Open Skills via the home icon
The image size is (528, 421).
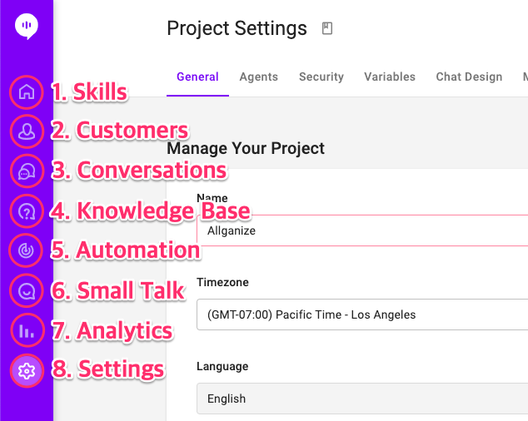click(x=27, y=92)
